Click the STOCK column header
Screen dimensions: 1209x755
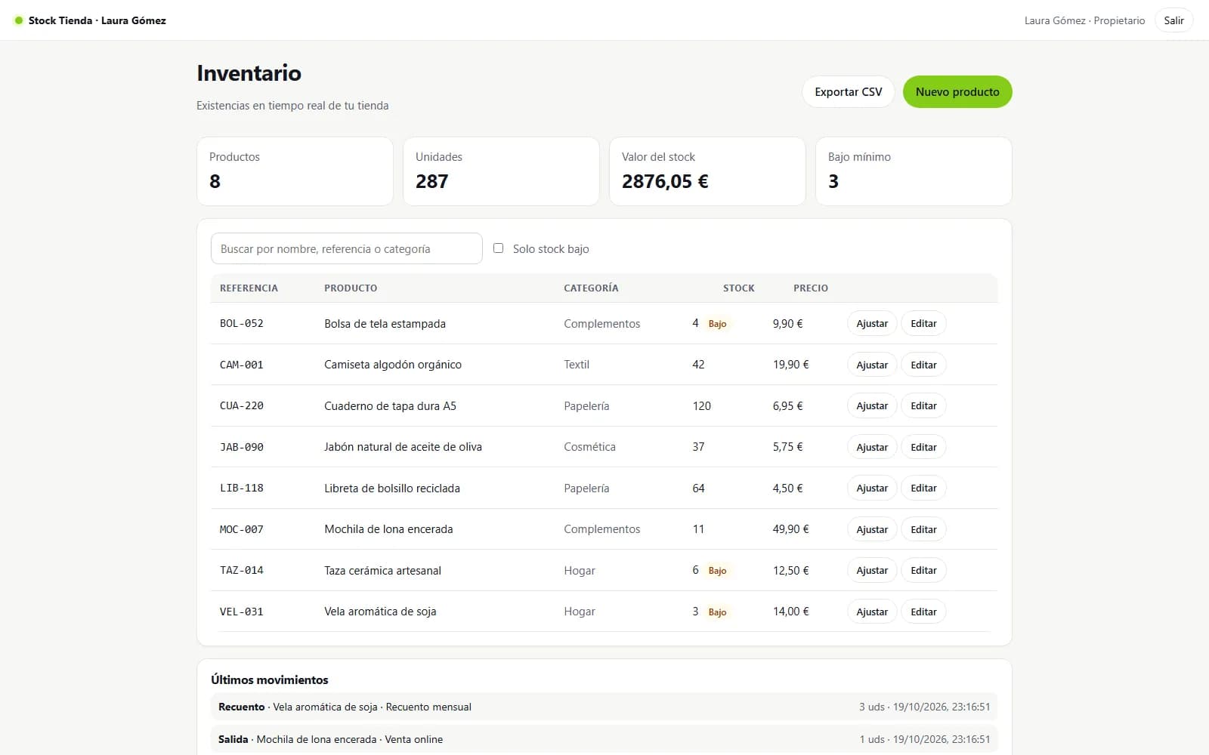click(738, 288)
